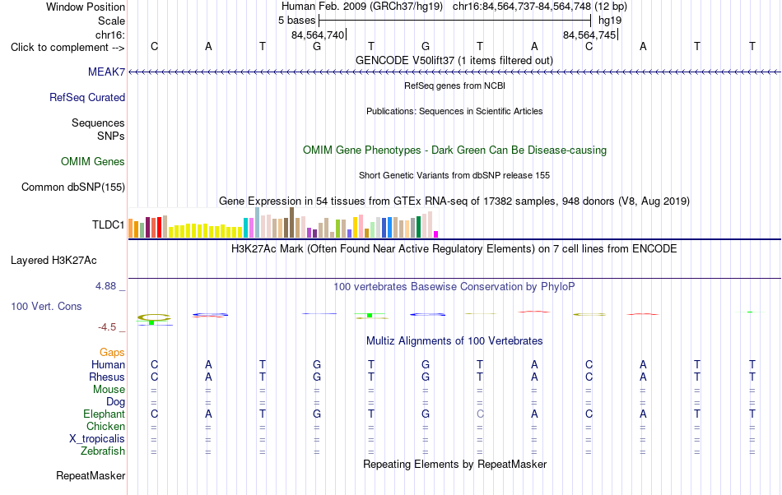782x495 pixels.
Task: Click the magenta last bar in GTEx chart
Action: click(436, 234)
